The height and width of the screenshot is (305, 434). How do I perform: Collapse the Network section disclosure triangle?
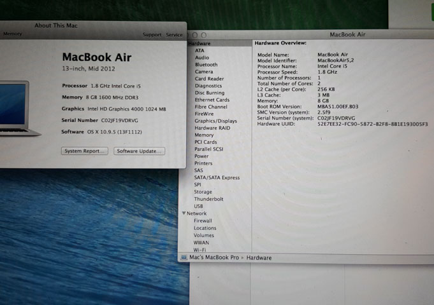point(184,213)
